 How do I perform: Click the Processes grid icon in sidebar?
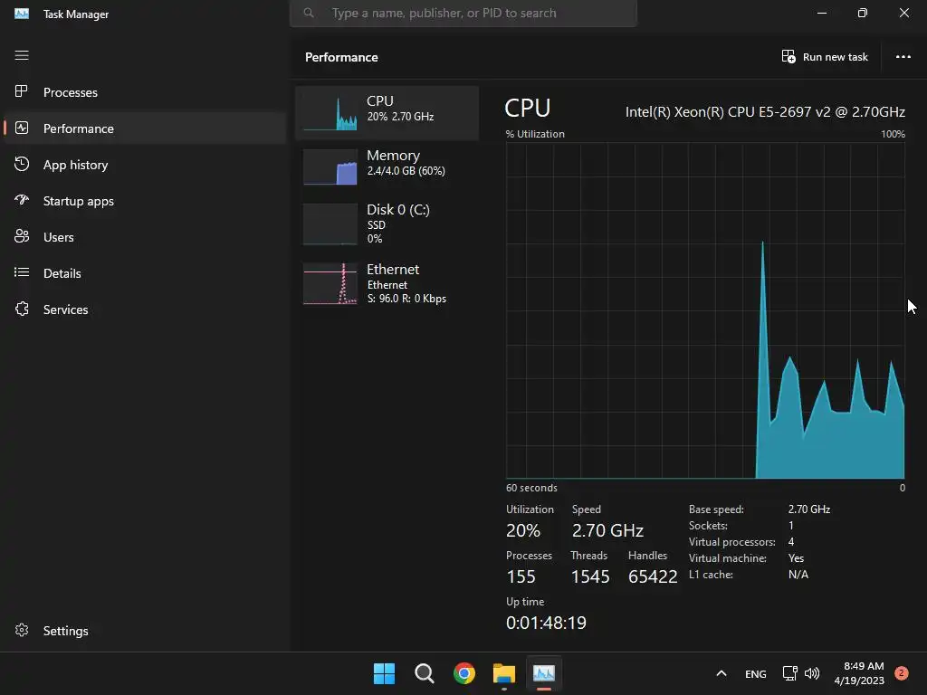(x=22, y=91)
